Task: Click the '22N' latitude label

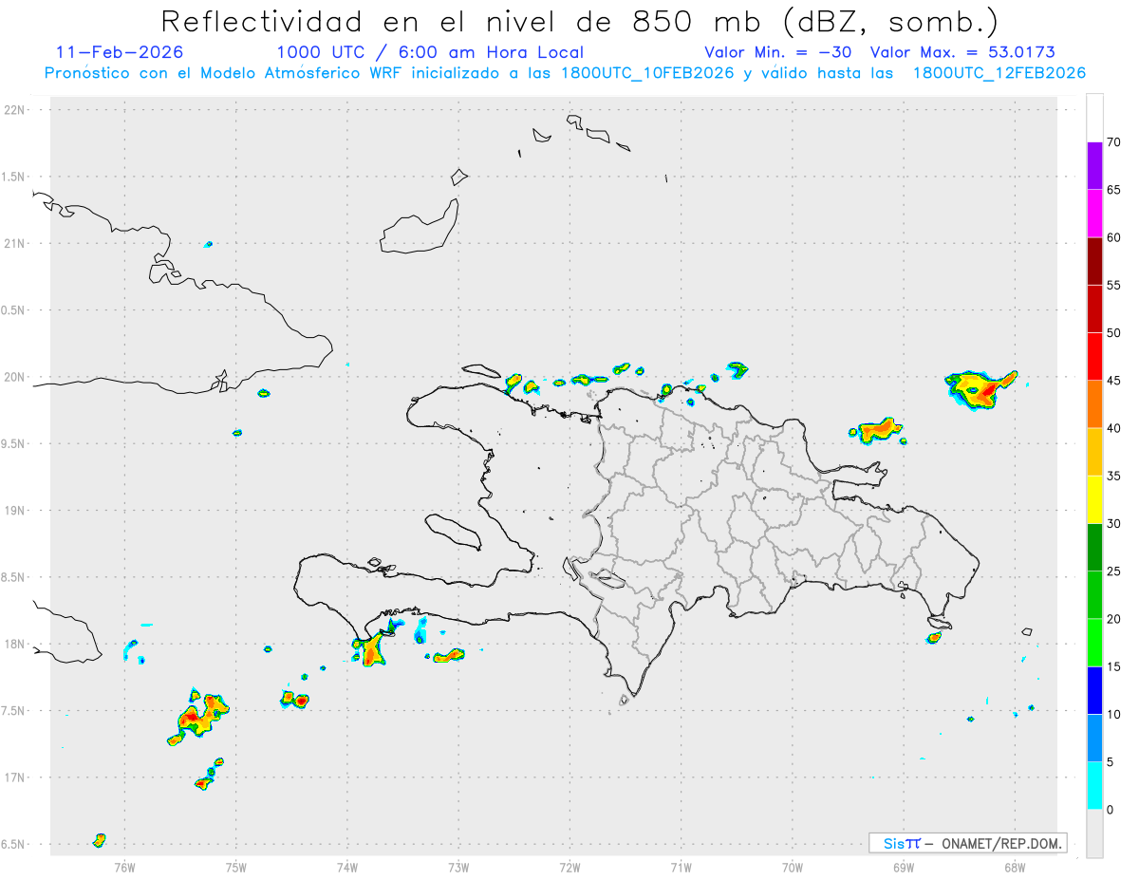Action: coord(15,110)
